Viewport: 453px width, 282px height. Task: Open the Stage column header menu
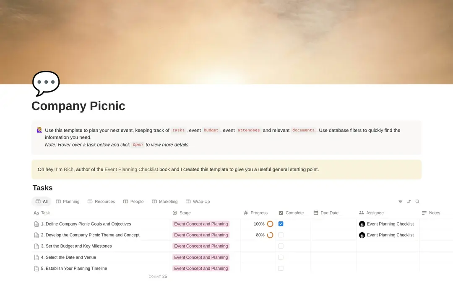click(x=182, y=213)
